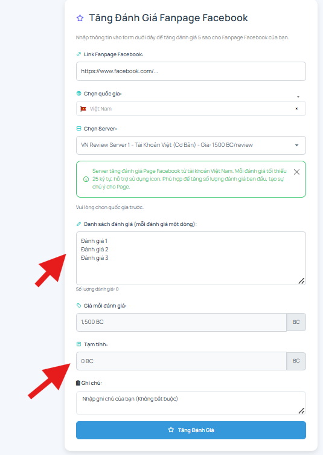Click the optional note textarea

tap(191, 403)
